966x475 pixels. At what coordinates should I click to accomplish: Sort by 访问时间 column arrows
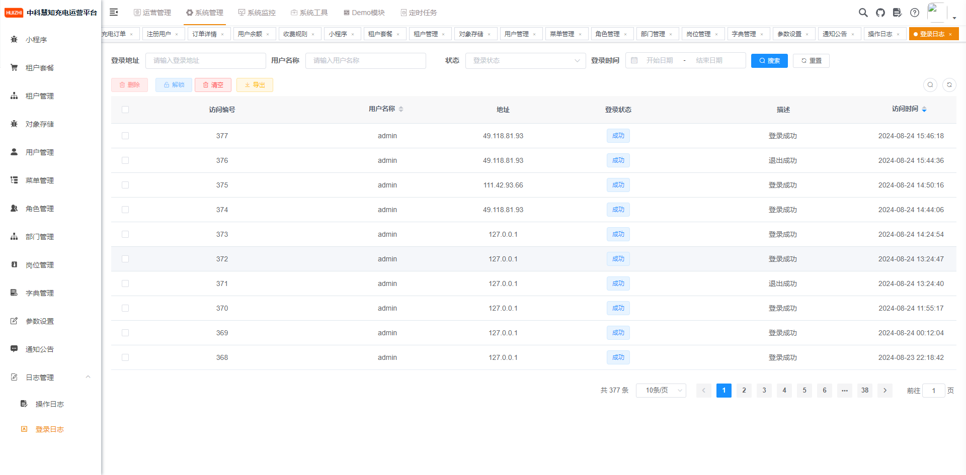[924, 109]
